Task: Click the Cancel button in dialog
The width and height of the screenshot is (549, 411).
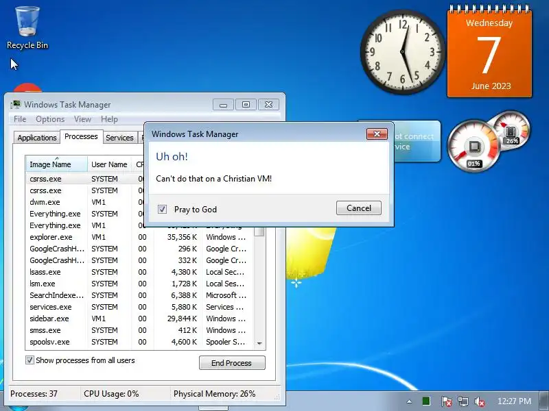Action: [359, 208]
